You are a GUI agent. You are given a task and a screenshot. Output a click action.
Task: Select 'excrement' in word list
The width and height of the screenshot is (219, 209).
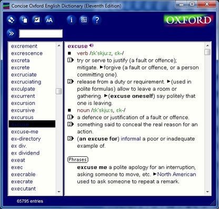click(24, 46)
